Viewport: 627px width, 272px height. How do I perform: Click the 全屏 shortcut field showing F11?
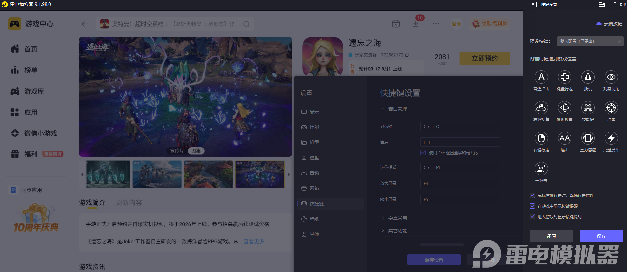point(460,142)
